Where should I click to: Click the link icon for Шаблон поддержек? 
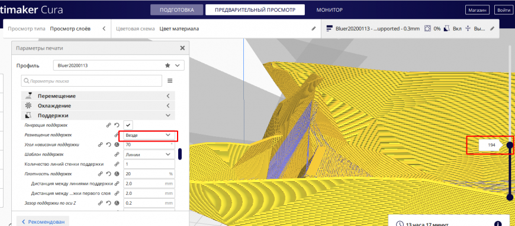point(116,154)
